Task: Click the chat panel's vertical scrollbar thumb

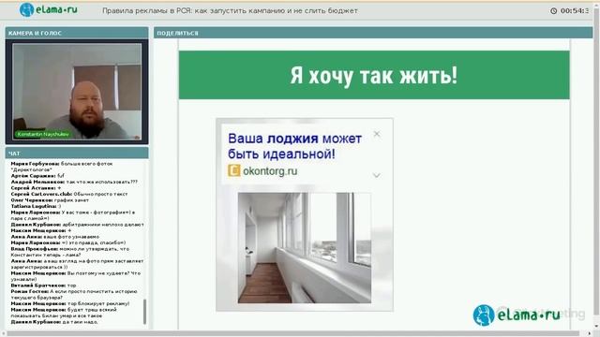Action: point(144,312)
